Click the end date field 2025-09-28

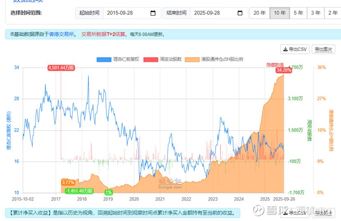[x=219, y=13]
